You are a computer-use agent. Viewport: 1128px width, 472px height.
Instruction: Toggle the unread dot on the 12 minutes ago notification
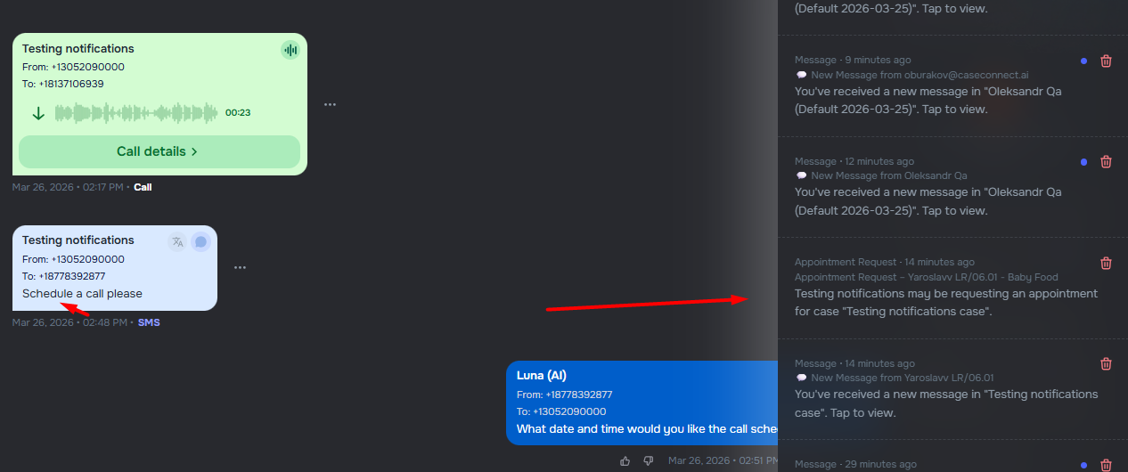click(x=1083, y=162)
